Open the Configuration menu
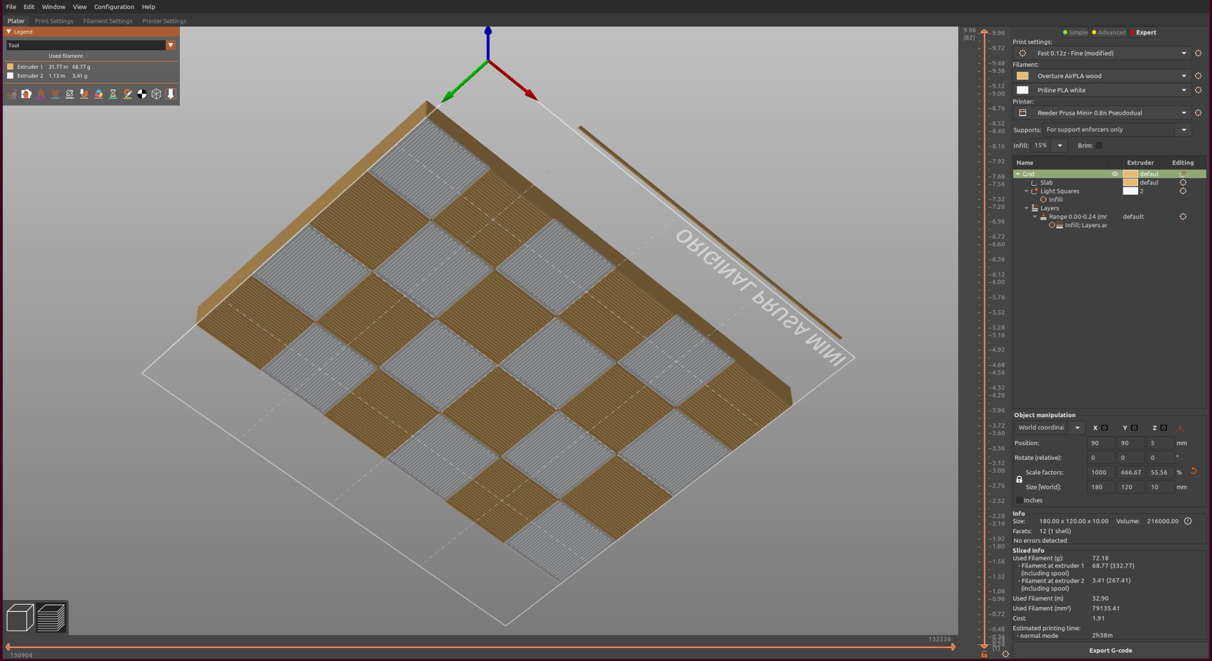 point(114,7)
